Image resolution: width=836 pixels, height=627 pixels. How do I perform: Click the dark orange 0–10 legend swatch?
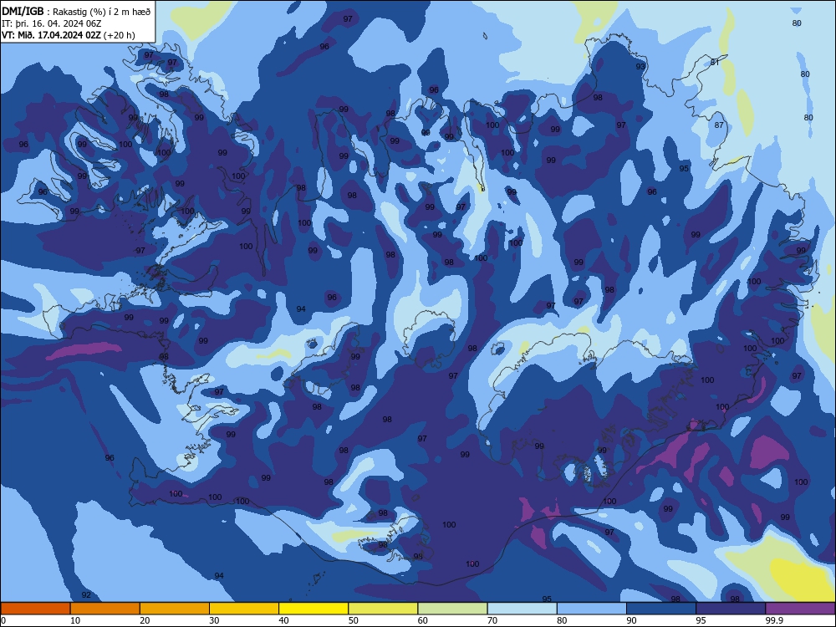[x=35, y=609]
